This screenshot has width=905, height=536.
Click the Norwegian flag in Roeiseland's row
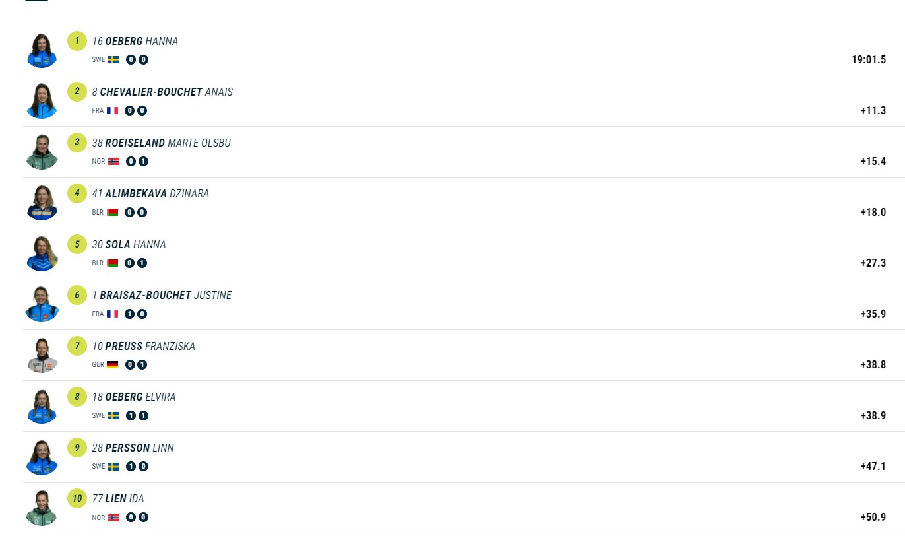tap(113, 161)
